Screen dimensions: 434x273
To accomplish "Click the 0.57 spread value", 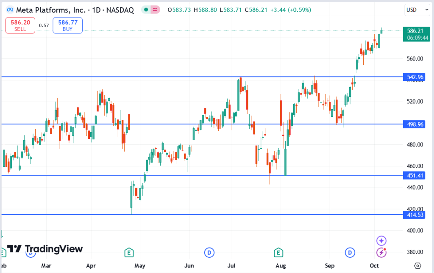I will click(x=44, y=25).
